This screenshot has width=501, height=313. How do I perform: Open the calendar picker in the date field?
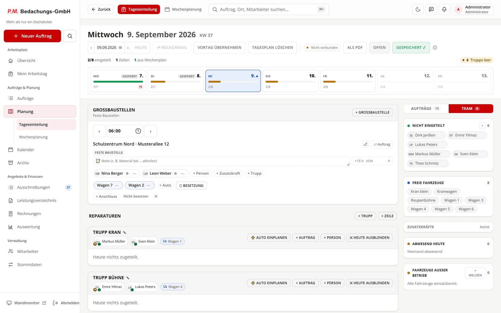120,48
